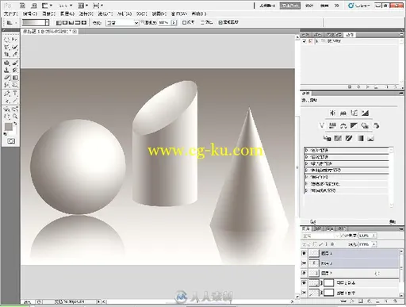Add Curves adjustment in Adjustments panel
This screenshot has width=406, height=307.
click(354, 113)
